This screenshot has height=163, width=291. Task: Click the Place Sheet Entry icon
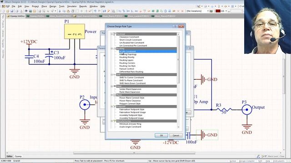(157, 11)
